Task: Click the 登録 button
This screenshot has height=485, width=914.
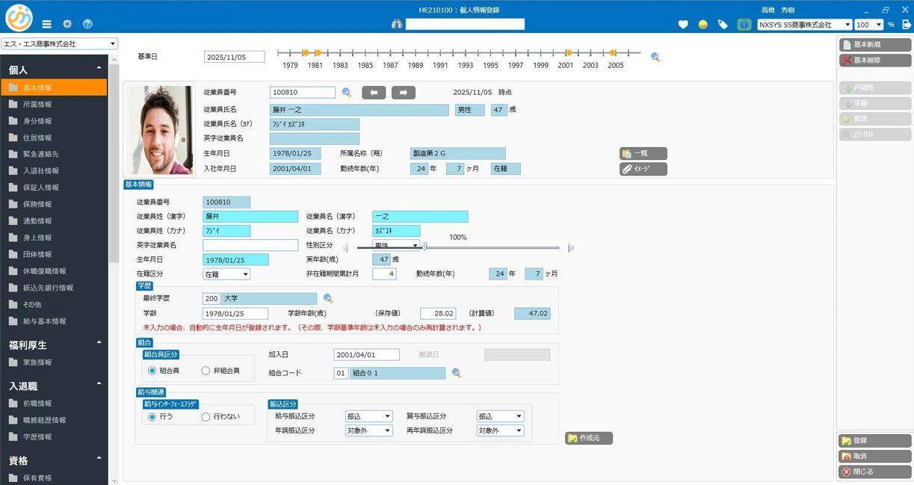Action: 874,441
